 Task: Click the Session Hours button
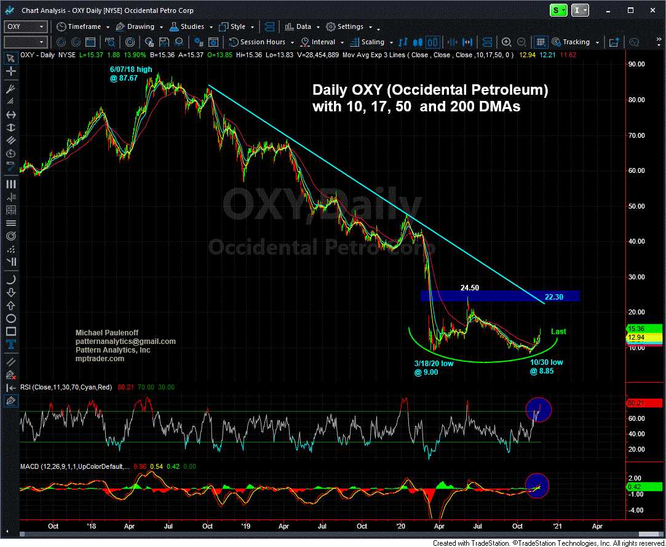tap(258, 42)
